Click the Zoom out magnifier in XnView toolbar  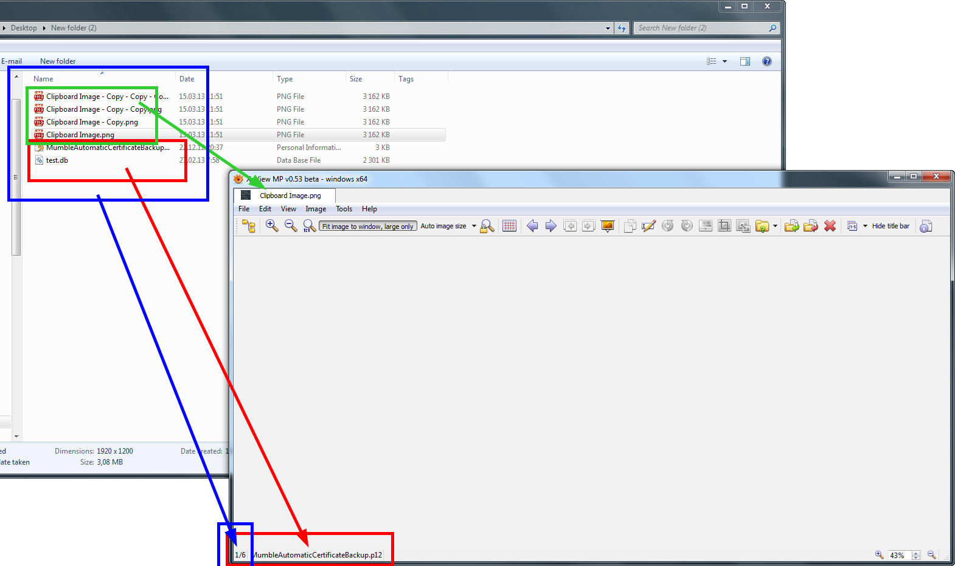click(x=291, y=226)
